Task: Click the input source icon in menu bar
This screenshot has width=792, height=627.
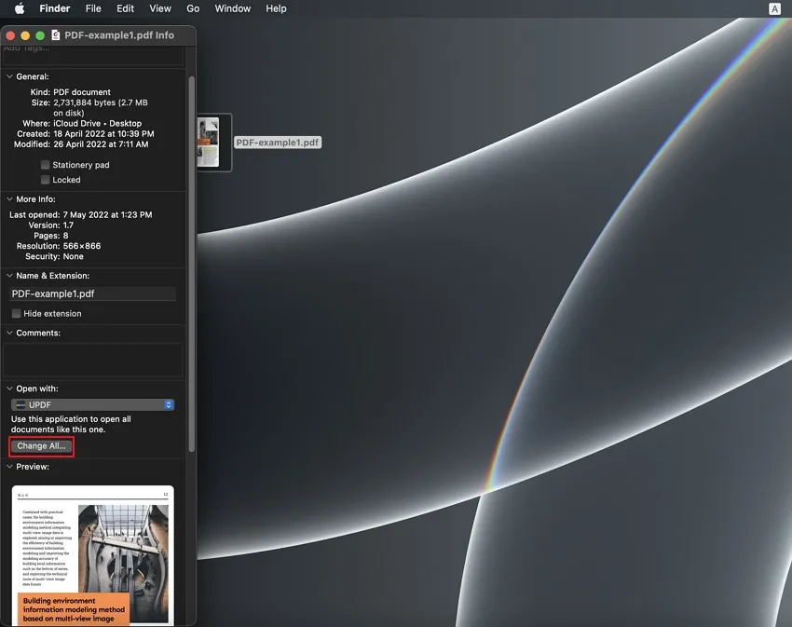Action: [774, 8]
